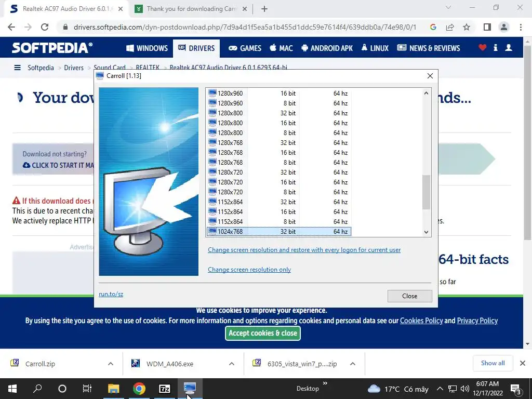Open 7-Zip from the taskbar

(165, 389)
